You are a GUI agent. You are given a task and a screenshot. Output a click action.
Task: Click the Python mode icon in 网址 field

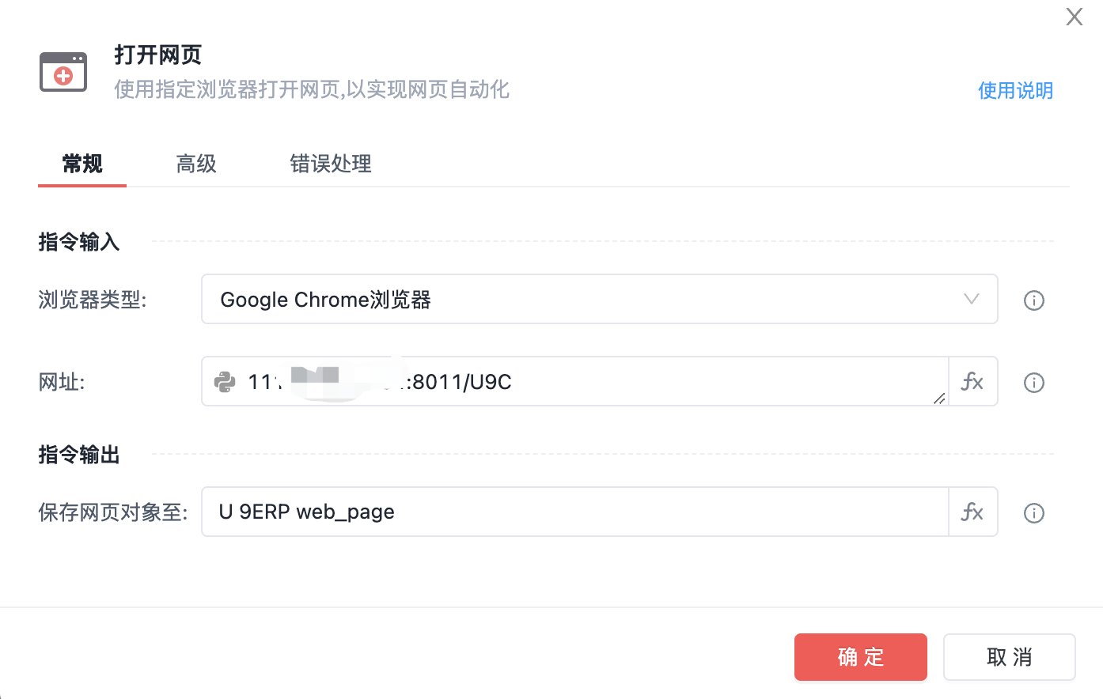point(225,382)
